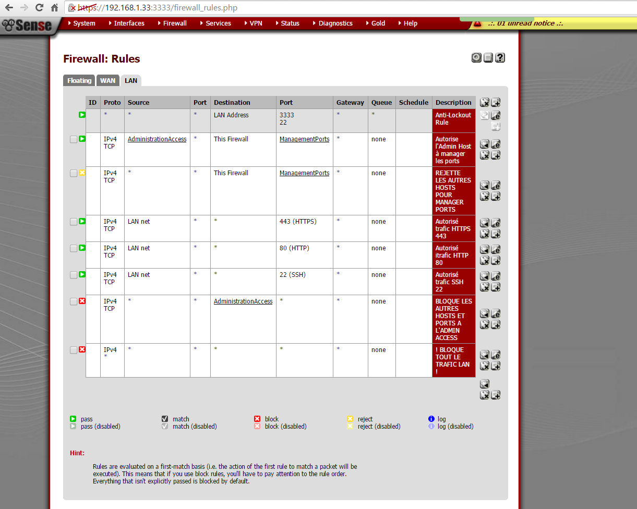Select checkbox for 'BLOQUE TOUT LE TRAFIC LAN' rule
Screen dimensions: 637x509
74,350
